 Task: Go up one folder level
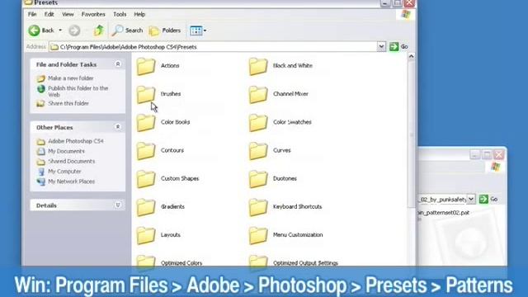[99, 31]
